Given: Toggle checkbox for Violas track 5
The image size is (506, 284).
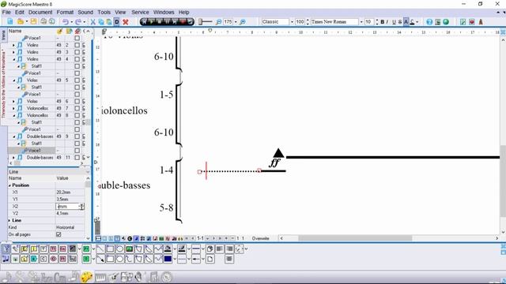Looking at the screenshot, I should [x=77, y=80].
